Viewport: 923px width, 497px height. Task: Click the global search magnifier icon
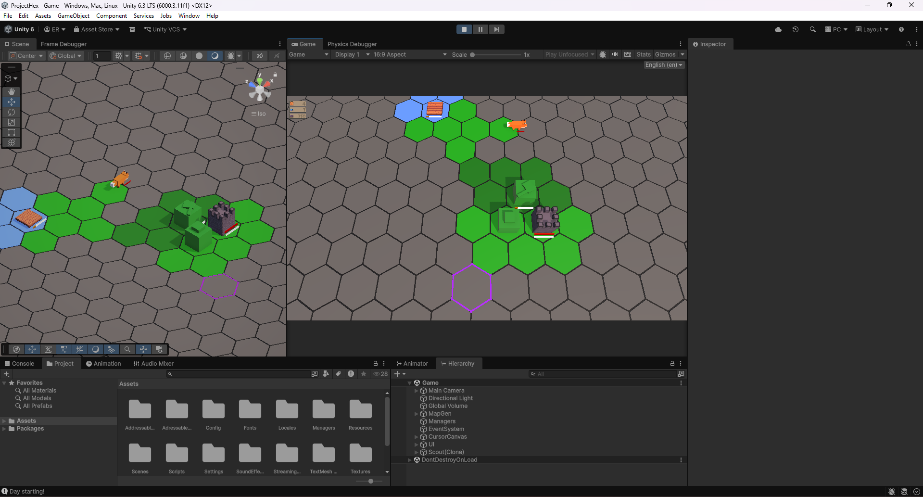pyautogui.click(x=813, y=29)
